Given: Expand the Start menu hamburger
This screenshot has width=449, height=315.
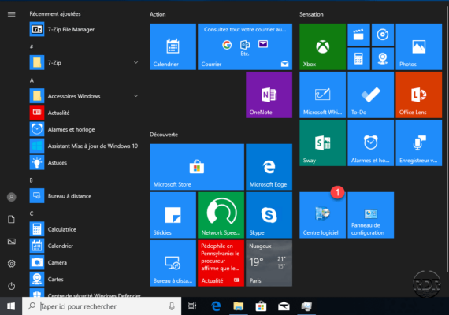Looking at the screenshot, I should pos(12,14).
